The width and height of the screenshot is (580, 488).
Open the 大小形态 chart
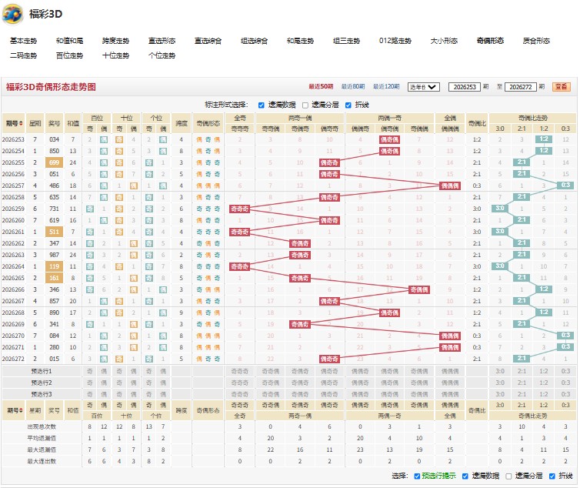click(445, 41)
